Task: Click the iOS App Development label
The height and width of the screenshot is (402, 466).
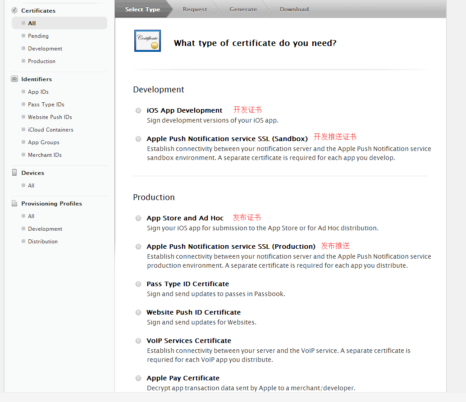Action: (x=184, y=110)
